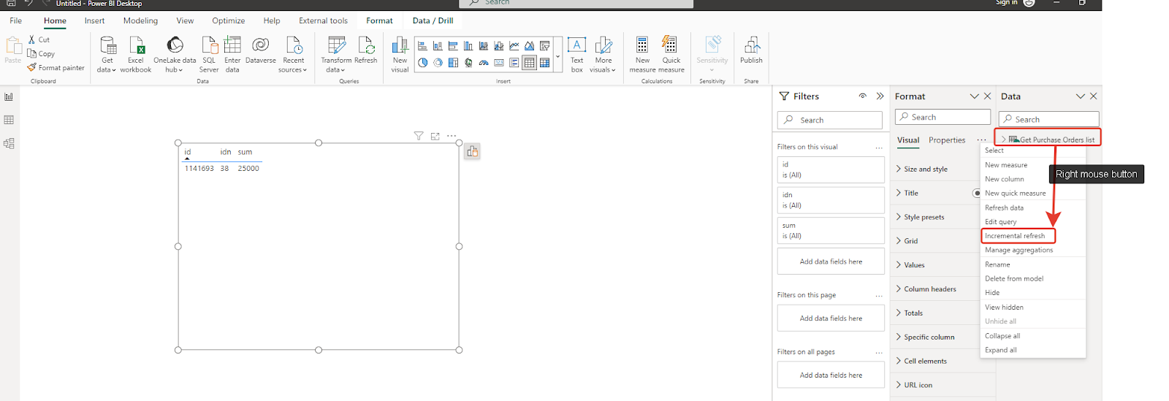Expand Get Purchase Orders list table
This screenshot has width=1169, height=401.
[1004, 139]
